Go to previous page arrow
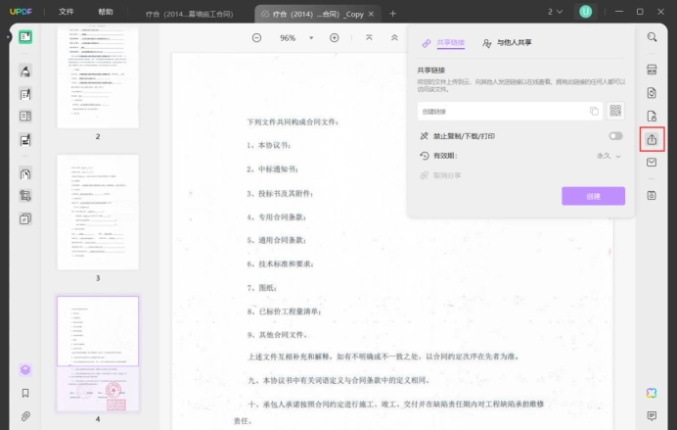The image size is (677, 430). 394,38
